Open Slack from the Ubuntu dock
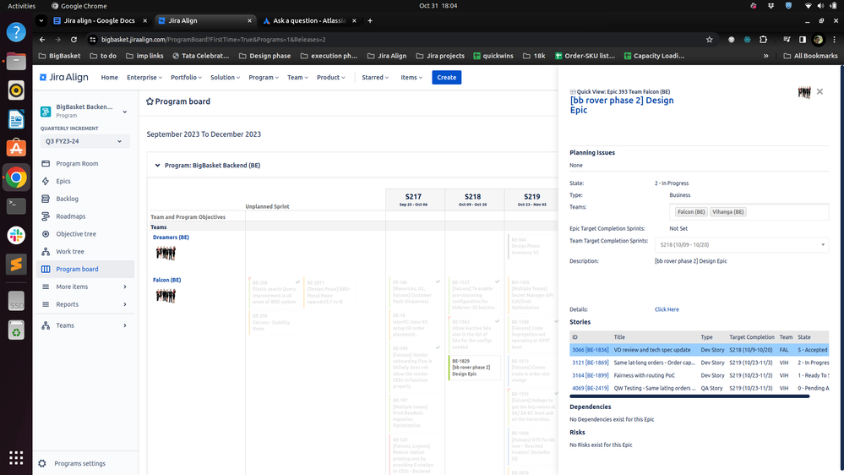Screen dimensions: 844x475 [16, 235]
